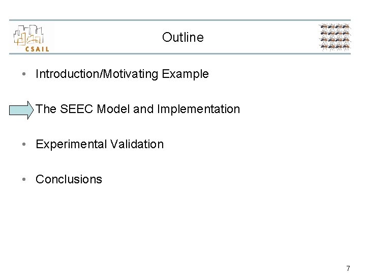
Task: Click the top-left ant in the grid
Action: pos(323,27)
